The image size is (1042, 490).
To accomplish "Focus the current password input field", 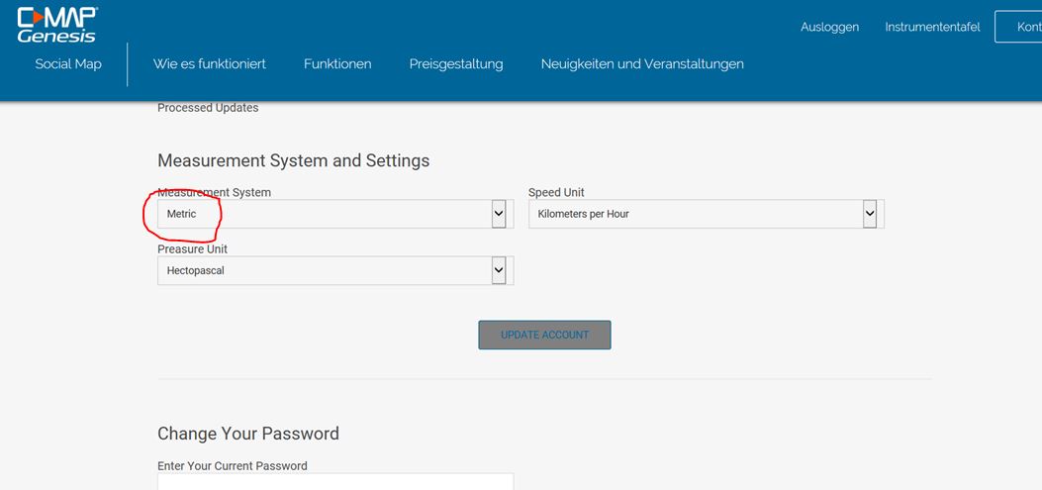I will (335, 482).
